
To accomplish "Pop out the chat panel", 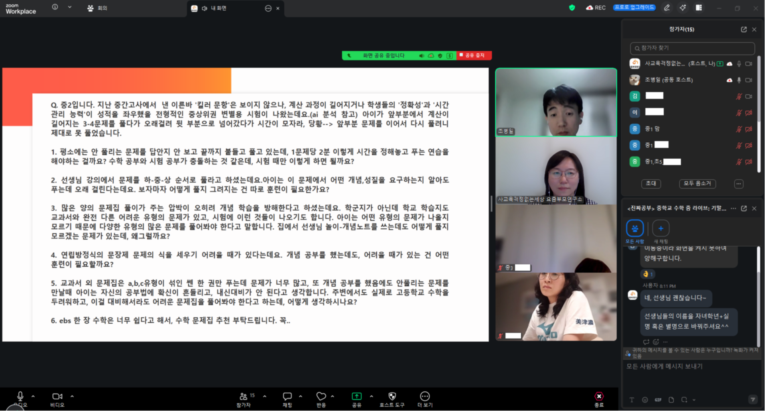I will coord(744,208).
